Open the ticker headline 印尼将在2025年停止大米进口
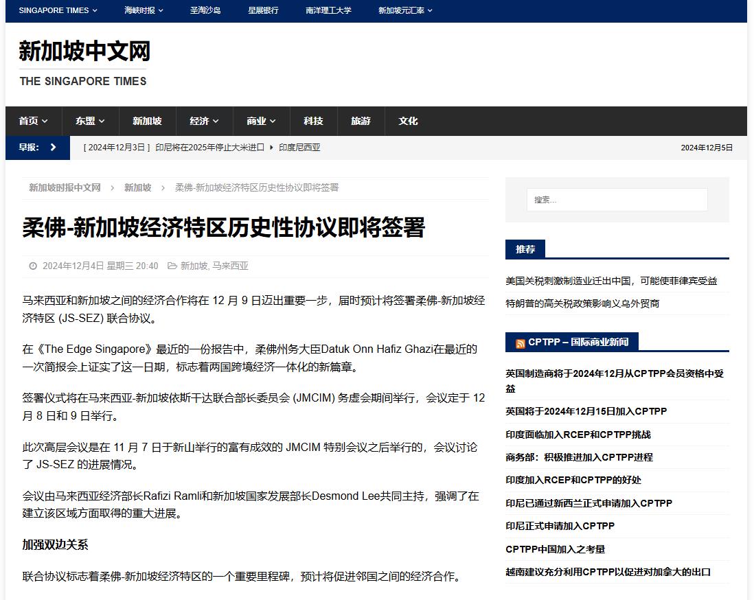Screen dimensions: 754x600 click(x=209, y=148)
